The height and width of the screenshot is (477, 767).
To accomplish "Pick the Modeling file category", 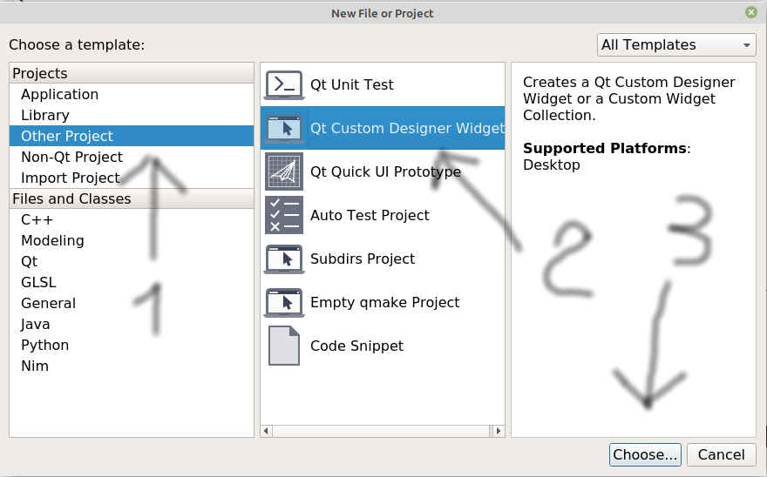I will pyautogui.click(x=52, y=240).
